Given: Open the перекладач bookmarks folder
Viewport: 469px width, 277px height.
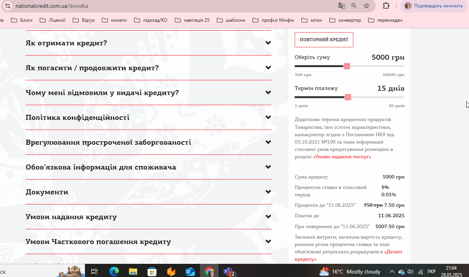Looking at the screenshot, I should pos(385,20).
